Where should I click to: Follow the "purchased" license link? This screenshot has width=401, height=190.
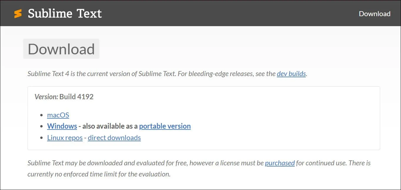click(280, 163)
